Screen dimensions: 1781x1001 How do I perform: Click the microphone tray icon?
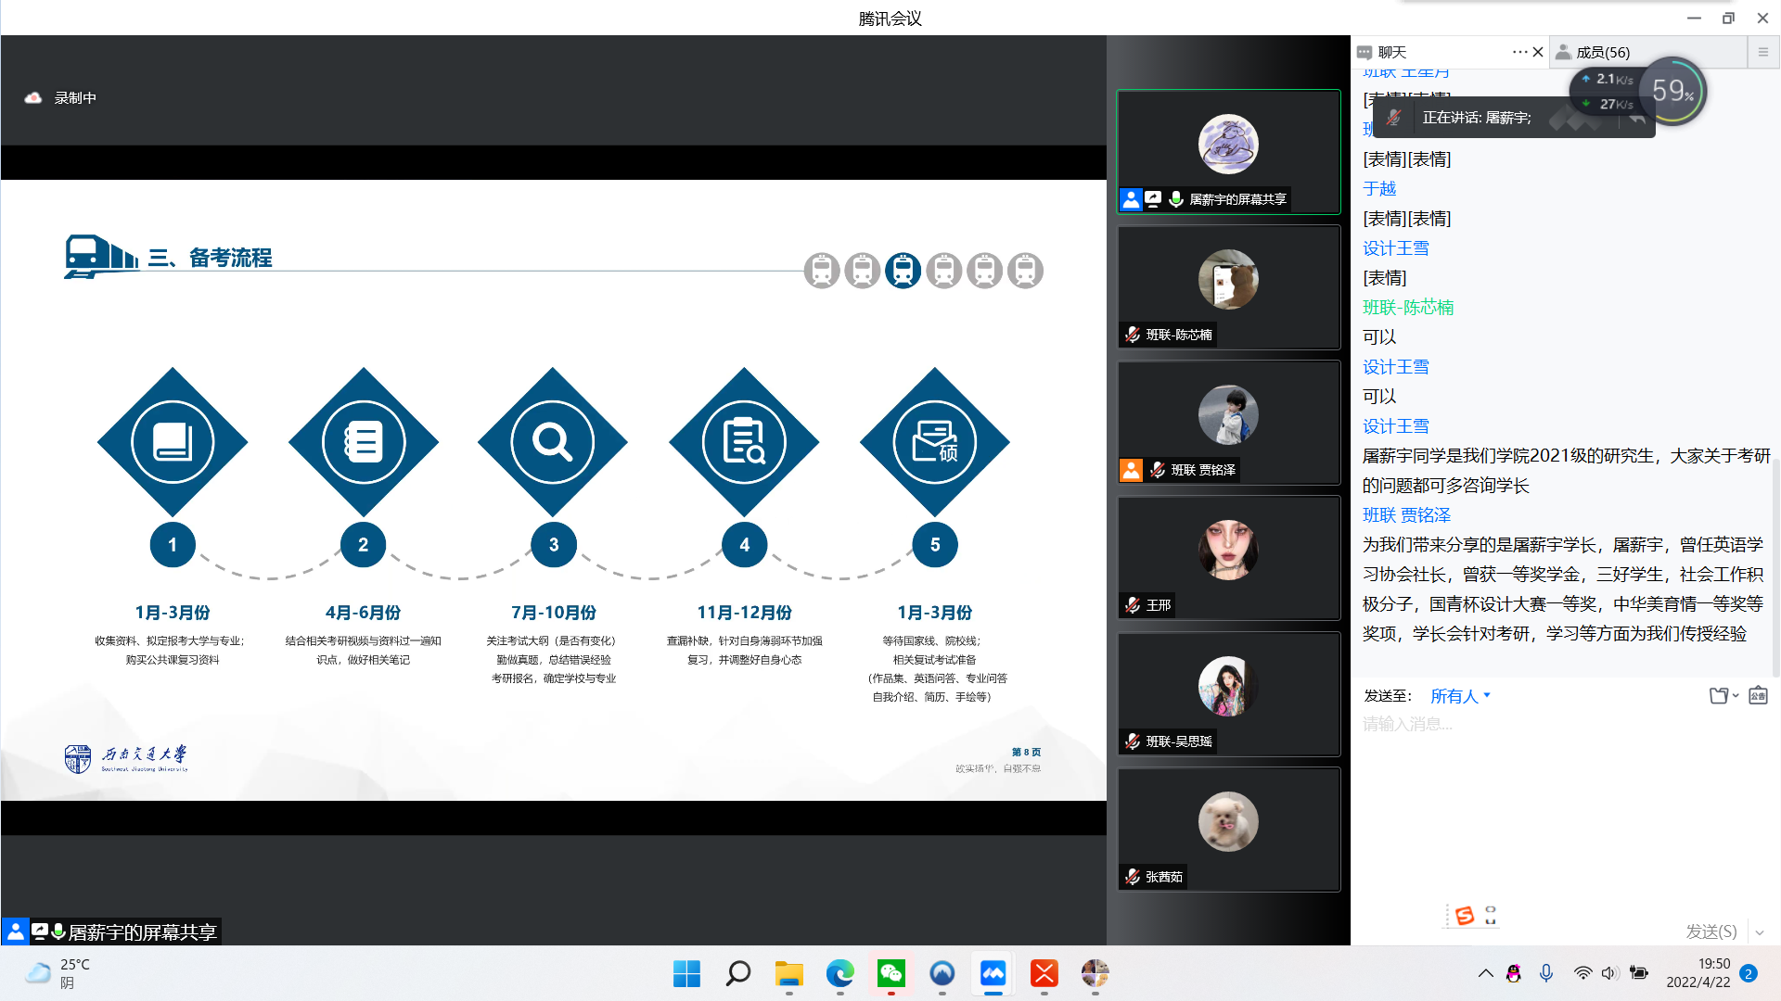(x=1546, y=973)
